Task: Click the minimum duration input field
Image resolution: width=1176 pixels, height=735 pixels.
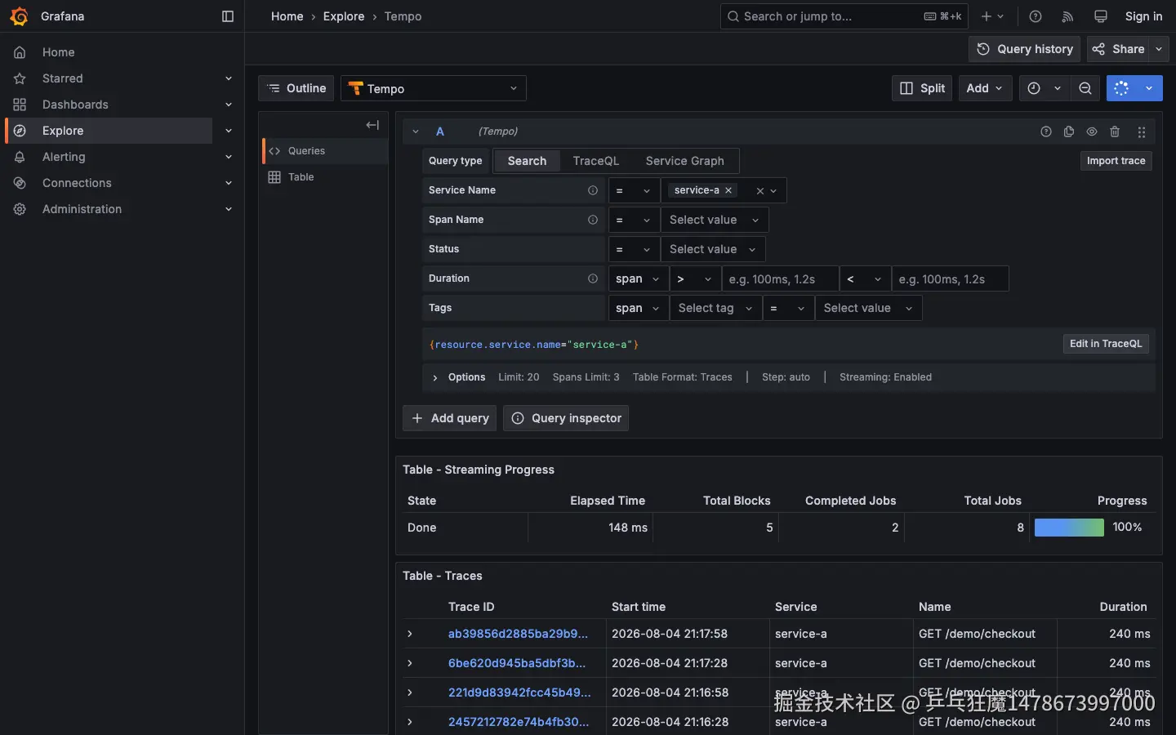Action: [780, 278]
